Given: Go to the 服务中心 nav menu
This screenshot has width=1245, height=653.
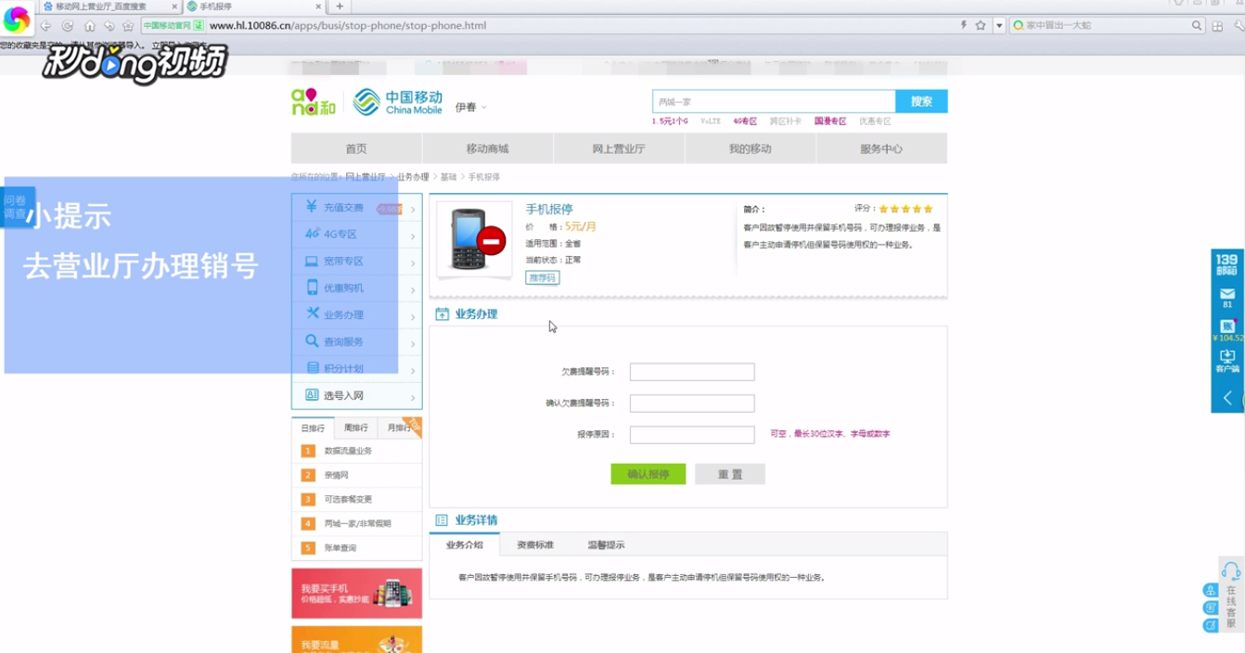Looking at the screenshot, I should coord(881,148).
